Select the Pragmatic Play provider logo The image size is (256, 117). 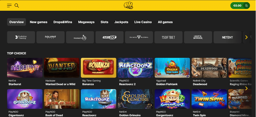pyautogui.click(x=80, y=37)
